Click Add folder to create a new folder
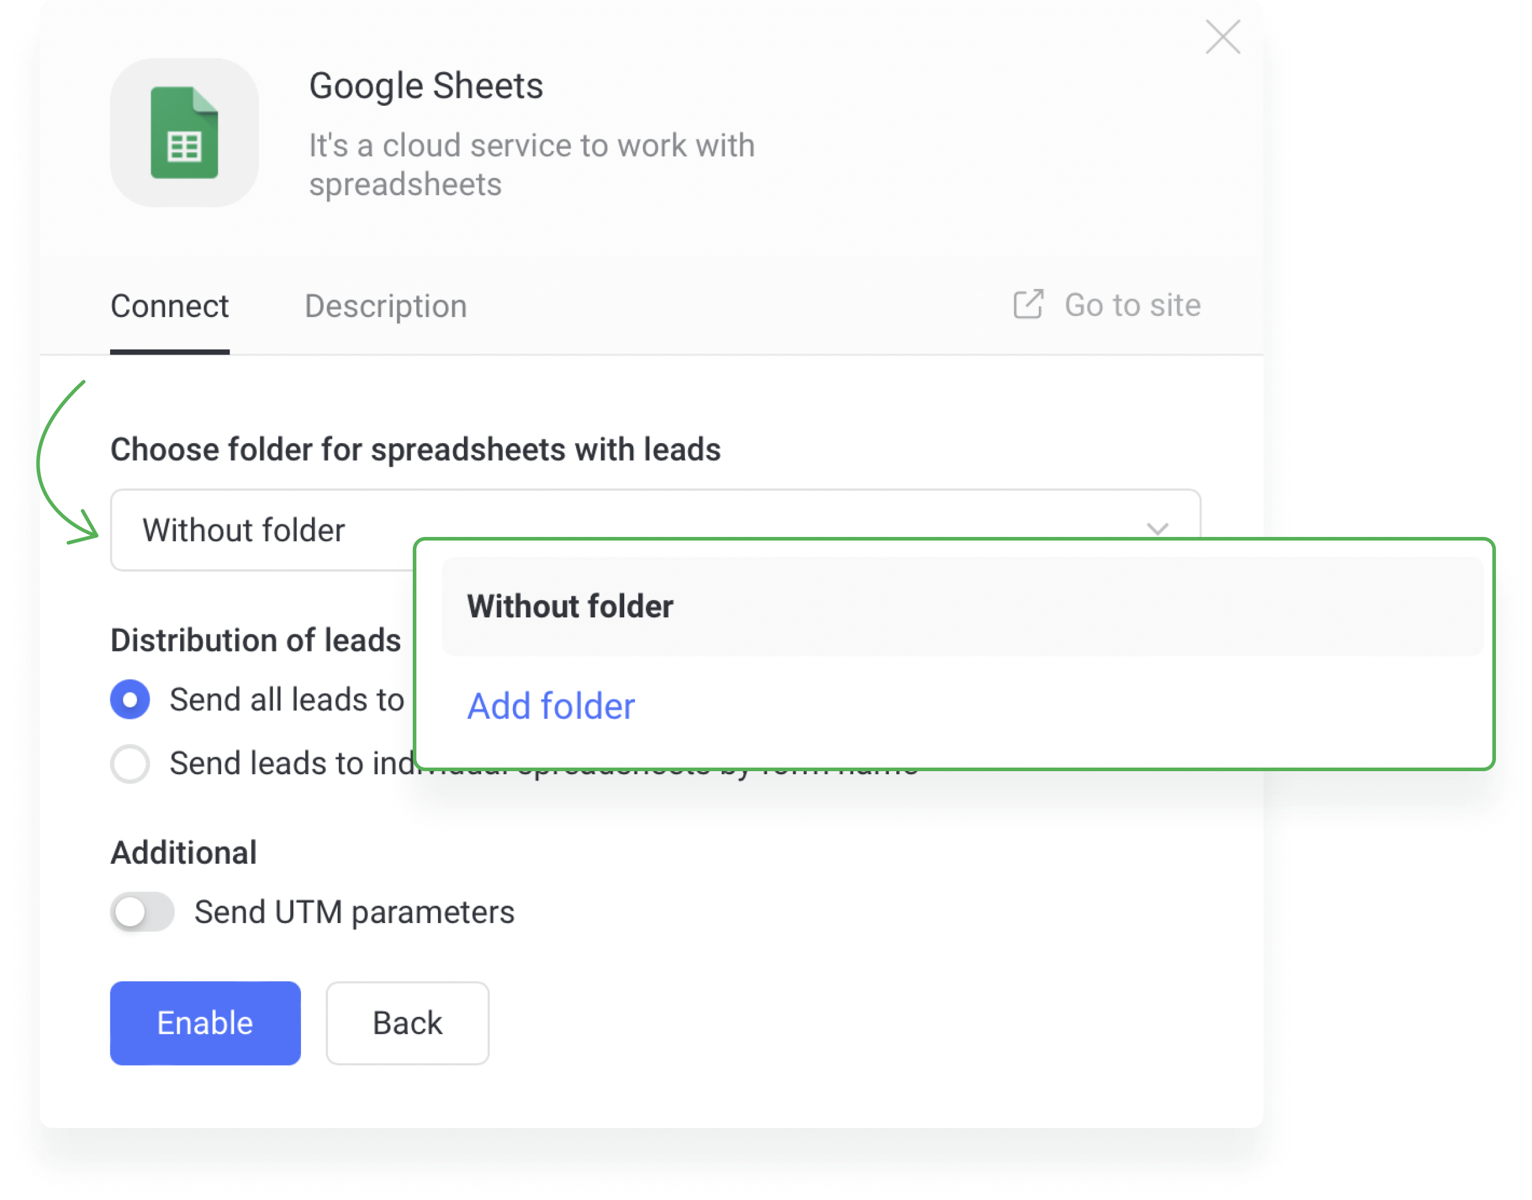1532x1200 pixels. [x=550, y=705]
